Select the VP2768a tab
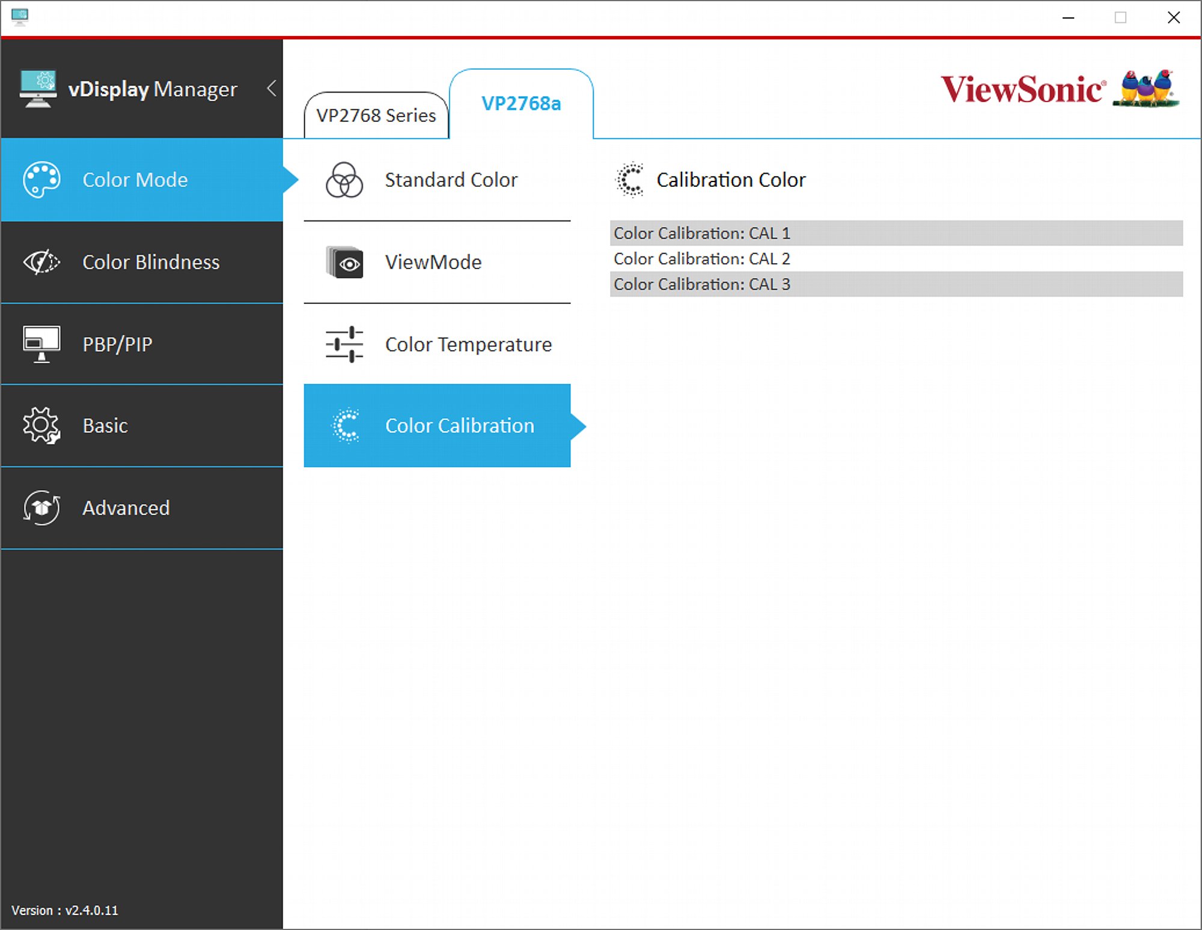1202x930 pixels. [x=521, y=103]
